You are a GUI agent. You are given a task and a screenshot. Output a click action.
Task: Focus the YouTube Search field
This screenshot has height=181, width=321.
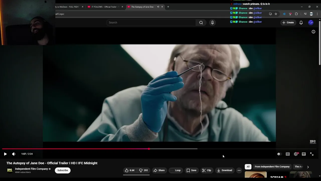click(x=151, y=23)
